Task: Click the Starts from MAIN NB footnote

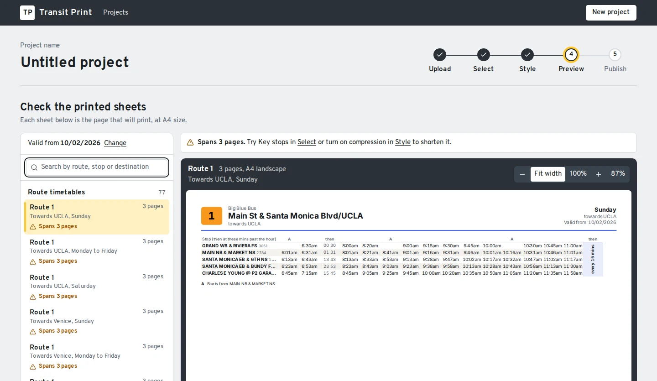Action: (x=238, y=284)
